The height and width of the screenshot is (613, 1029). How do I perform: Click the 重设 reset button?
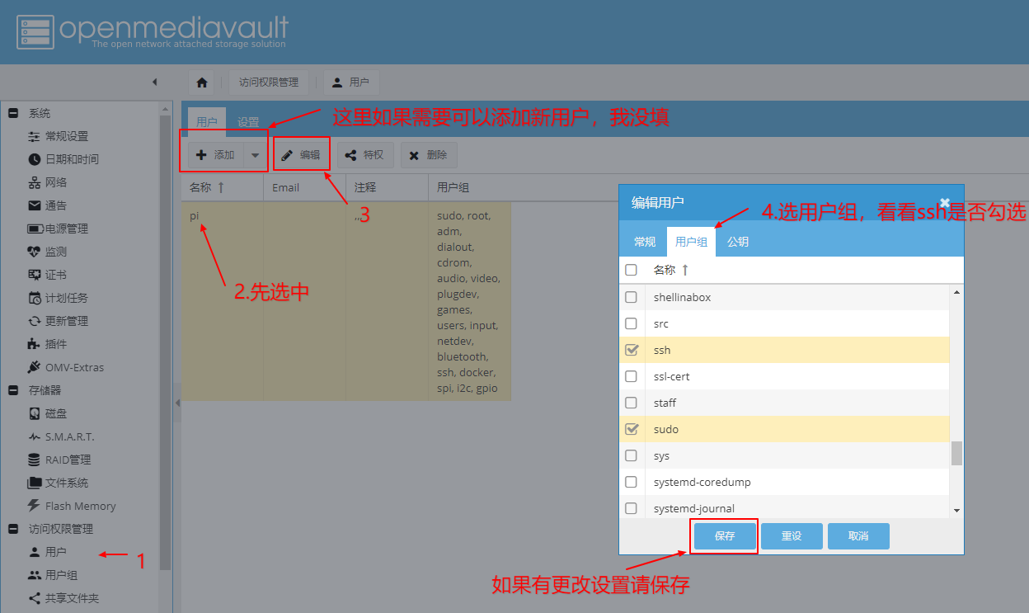tap(792, 536)
